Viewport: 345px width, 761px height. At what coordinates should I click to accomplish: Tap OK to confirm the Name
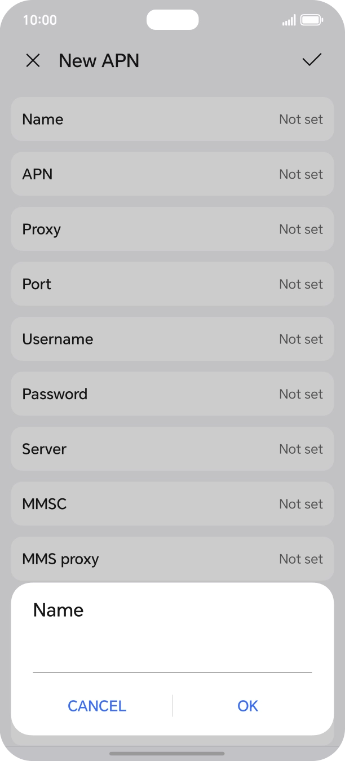pos(247,706)
